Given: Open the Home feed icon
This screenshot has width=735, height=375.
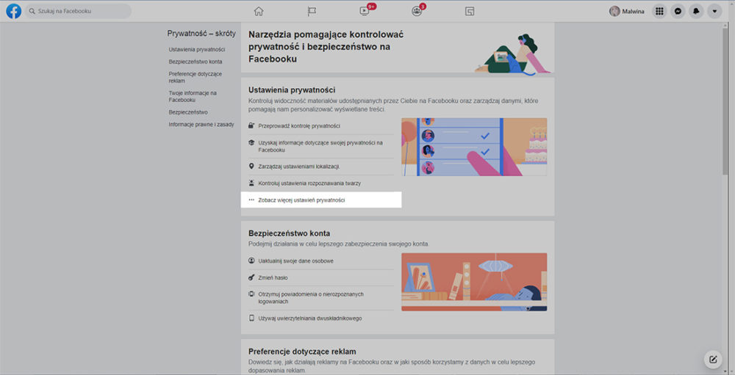Looking at the screenshot, I should coord(259,11).
